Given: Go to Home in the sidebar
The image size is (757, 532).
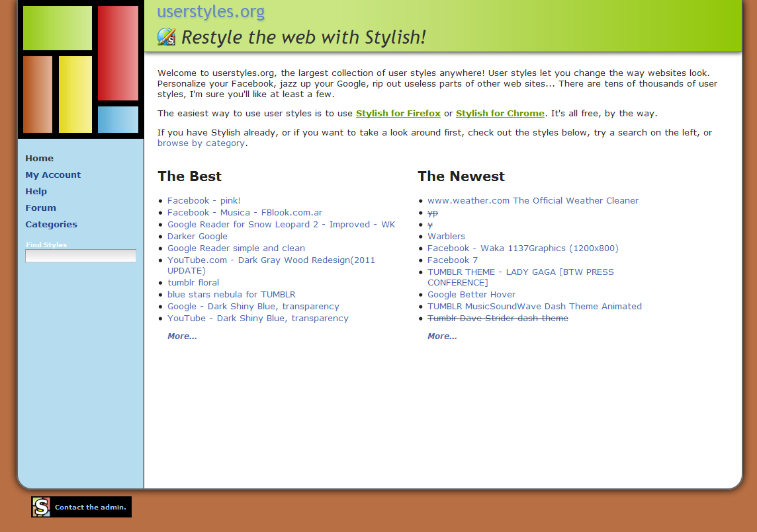Looking at the screenshot, I should coord(40,158).
